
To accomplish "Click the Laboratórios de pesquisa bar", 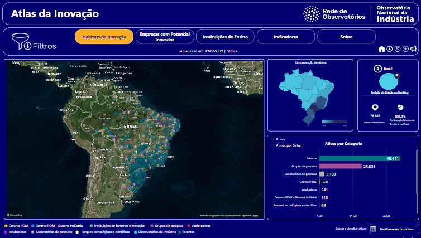I will tap(322, 174).
